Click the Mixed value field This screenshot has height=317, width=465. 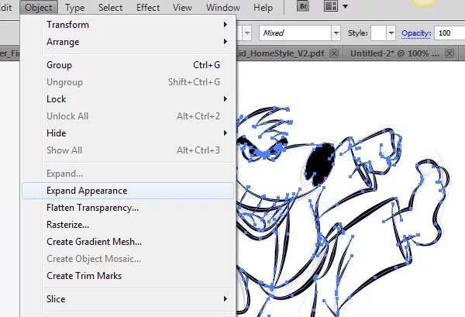point(295,33)
